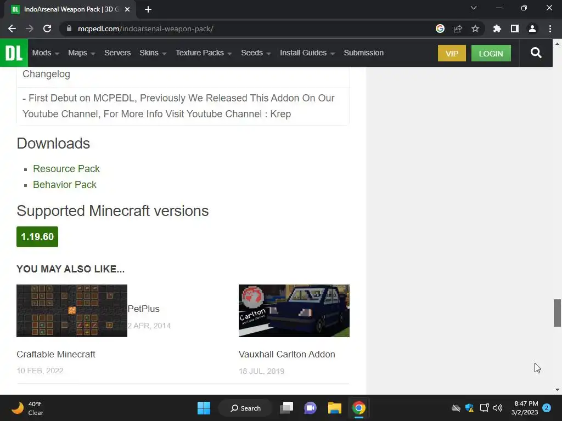The height and width of the screenshot is (421, 562).
Task: Open the notification count badge
Action: [547, 408]
